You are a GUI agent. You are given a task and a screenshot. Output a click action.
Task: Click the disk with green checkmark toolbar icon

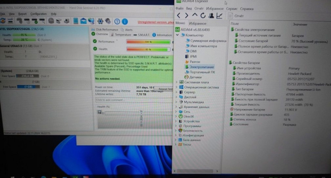click(35, 21)
